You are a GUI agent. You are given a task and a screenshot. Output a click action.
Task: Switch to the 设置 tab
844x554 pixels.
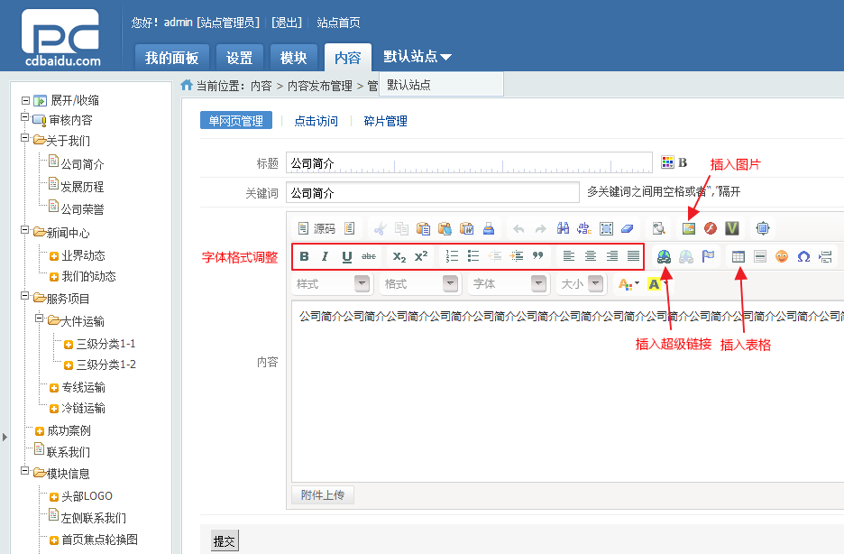point(240,58)
